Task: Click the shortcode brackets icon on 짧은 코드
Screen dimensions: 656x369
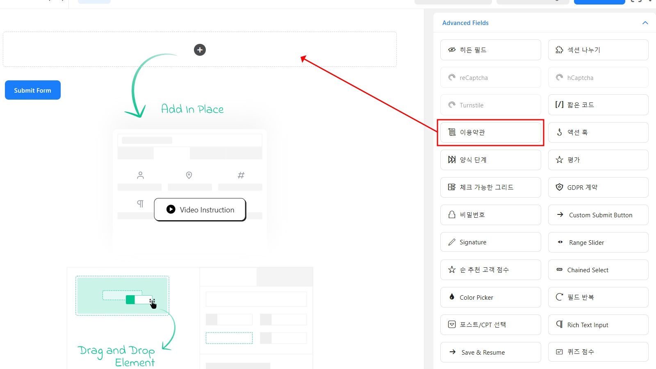Action: tap(559, 105)
